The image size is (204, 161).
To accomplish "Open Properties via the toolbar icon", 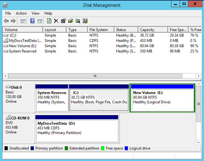I will [x=63, y=21].
